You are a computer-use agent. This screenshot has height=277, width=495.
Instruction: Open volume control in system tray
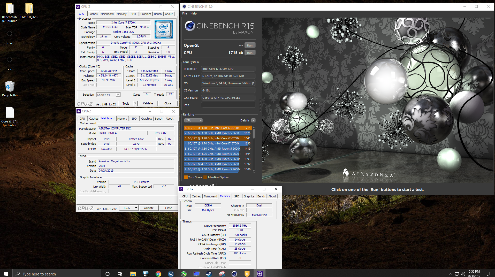point(463,274)
